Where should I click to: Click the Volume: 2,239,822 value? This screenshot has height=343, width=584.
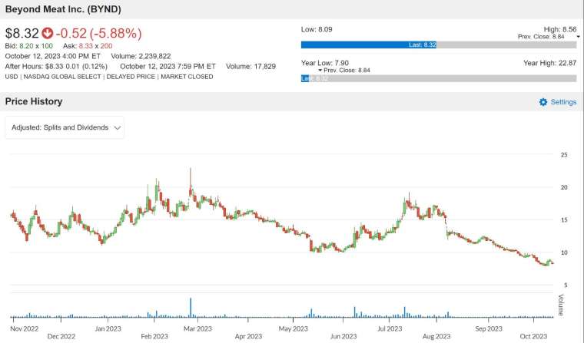tap(141, 56)
